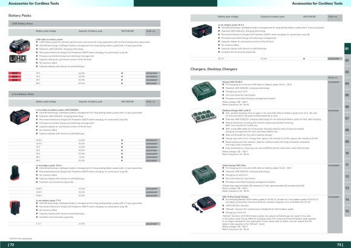Jump to chapter tab 02
The height and width of the screenshot is (248, 351).
point(347,60)
